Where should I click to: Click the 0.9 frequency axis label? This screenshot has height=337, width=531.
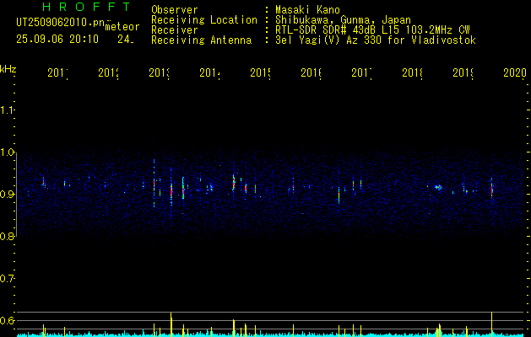(x=7, y=194)
